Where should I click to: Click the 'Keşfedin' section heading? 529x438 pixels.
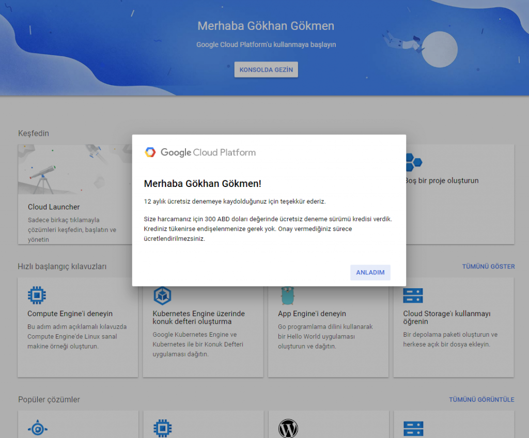34,133
